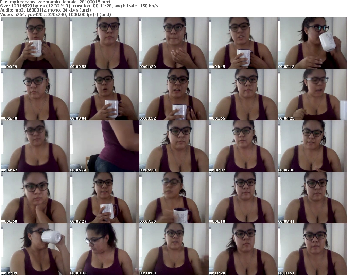
Task: Open the thumbnail stamped 00:09:09
Action: point(35,249)
